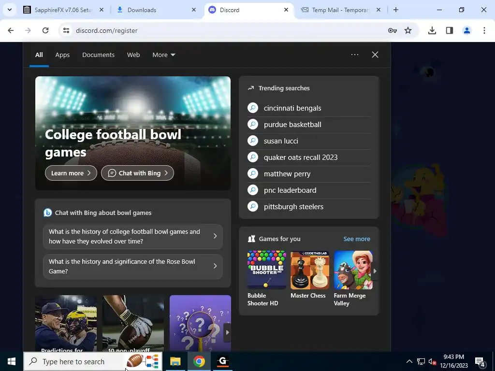The height and width of the screenshot is (371, 495).
Task: Open site information icon beside the URL
Action: pyautogui.click(x=66, y=30)
